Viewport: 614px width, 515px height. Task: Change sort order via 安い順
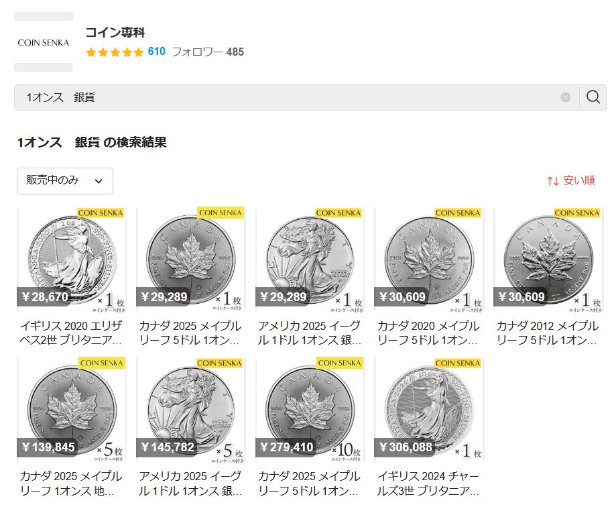point(578,180)
